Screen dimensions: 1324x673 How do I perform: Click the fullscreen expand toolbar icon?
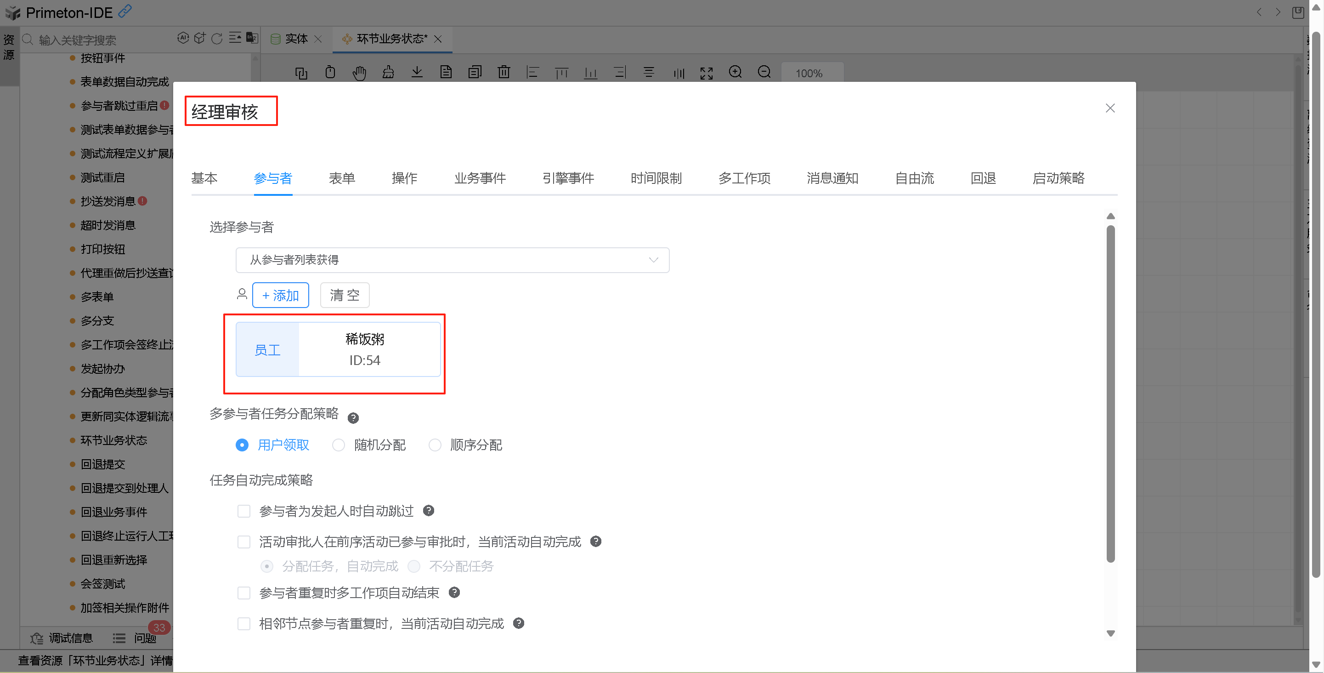(706, 73)
